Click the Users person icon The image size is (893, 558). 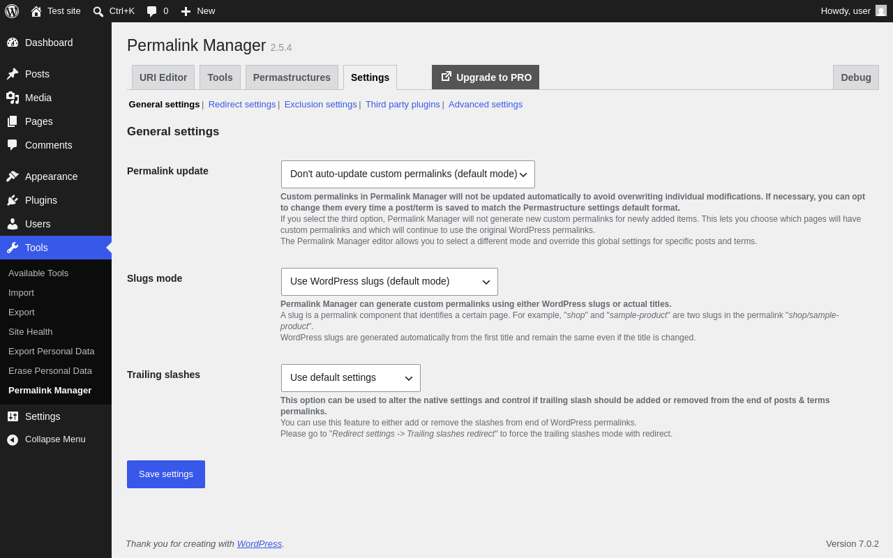tap(13, 224)
